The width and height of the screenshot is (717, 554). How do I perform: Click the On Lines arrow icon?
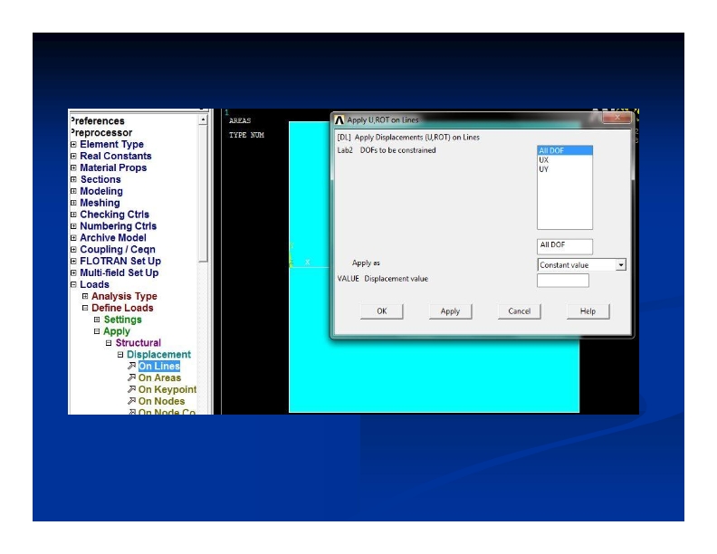coord(131,367)
